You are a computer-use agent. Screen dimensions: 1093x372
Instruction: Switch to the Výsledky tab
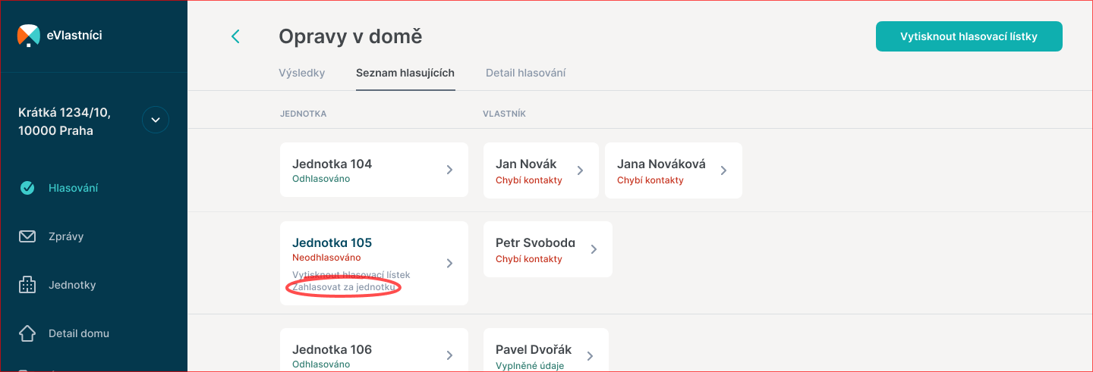[301, 73]
